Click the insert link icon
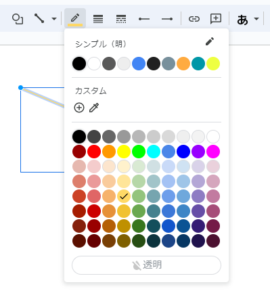 (x=194, y=19)
